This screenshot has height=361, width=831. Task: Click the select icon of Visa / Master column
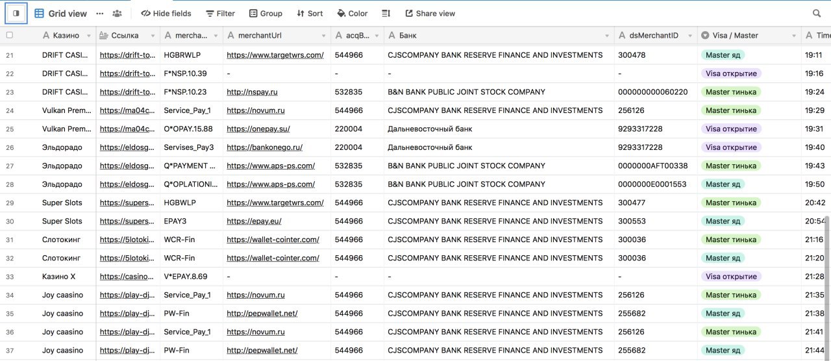(705, 35)
